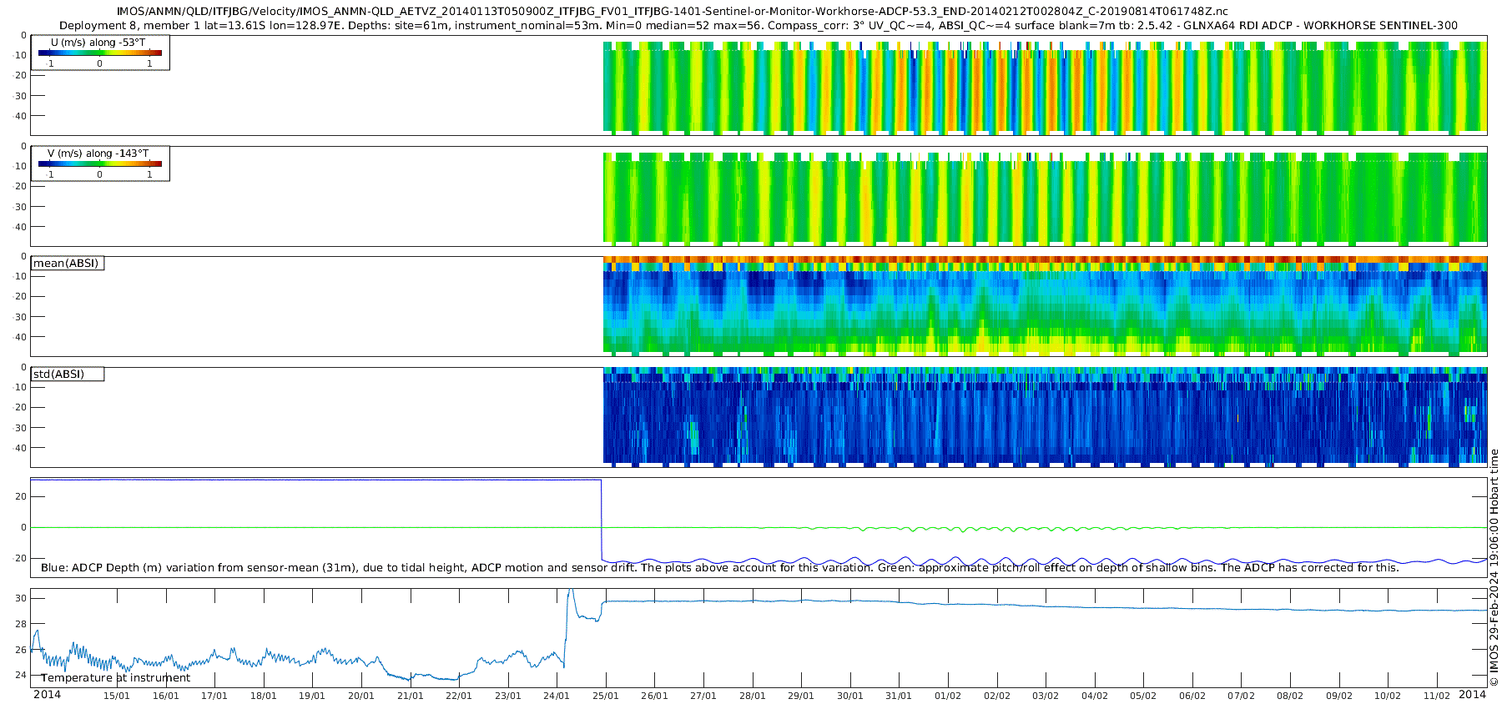
Task: Click the 01/02 date tick label
Action: [x=948, y=696]
